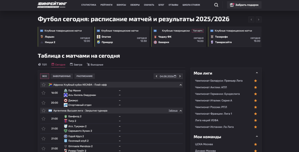The height and width of the screenshot is (152, 299).
Task: Click Атл. Тукуман 2 crest
Action: pyautogui.click(x=66, y=126)
